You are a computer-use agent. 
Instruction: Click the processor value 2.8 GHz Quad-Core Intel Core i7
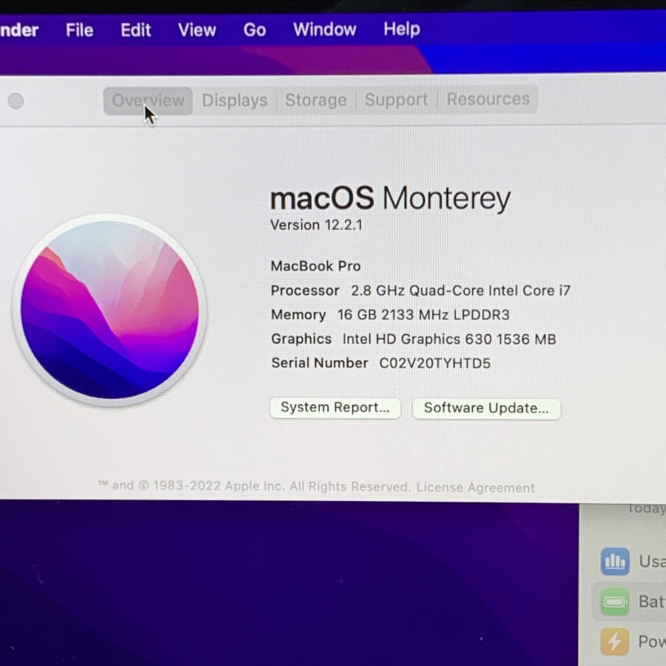pyautogui.click(x=460, y=291)
